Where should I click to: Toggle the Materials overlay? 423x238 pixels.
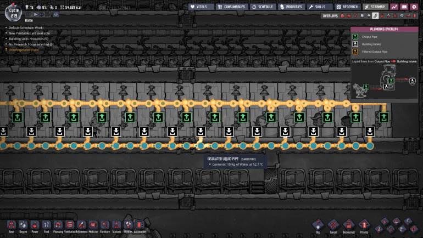pos(363,16)
